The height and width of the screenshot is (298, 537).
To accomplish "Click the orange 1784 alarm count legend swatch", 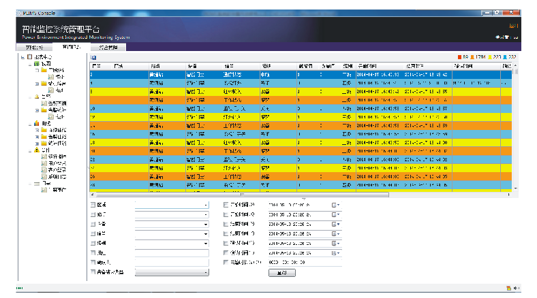I will (x=472, y=57).
